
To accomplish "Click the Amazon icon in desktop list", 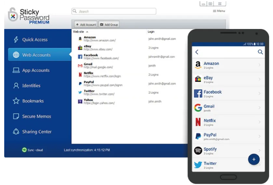I will click(x=80, y=39).
